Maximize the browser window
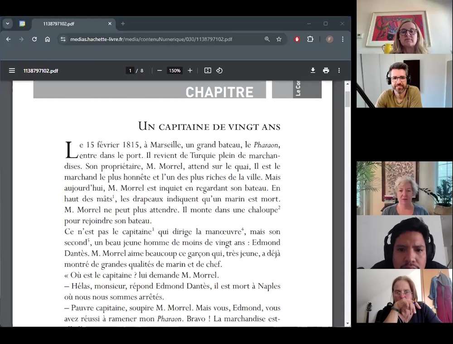Image resolution: width=453 pixels, height=344 pixels. pos(326,24)
